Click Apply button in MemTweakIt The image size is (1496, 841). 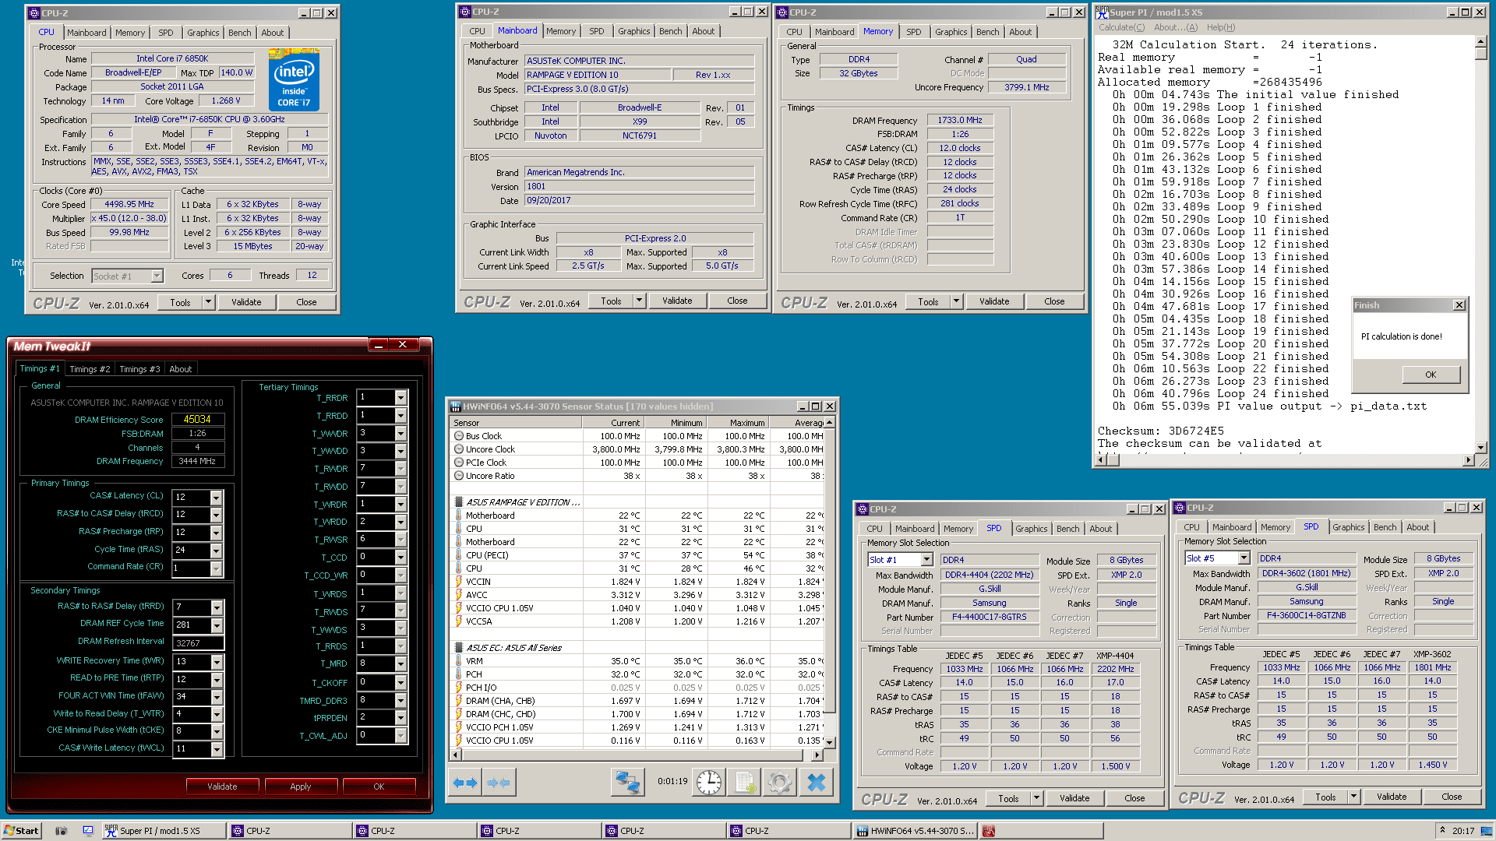click(301, 786)
